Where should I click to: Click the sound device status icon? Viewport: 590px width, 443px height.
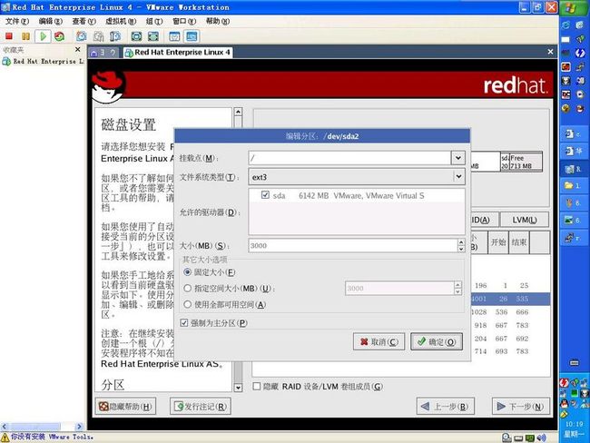point(542,438)
